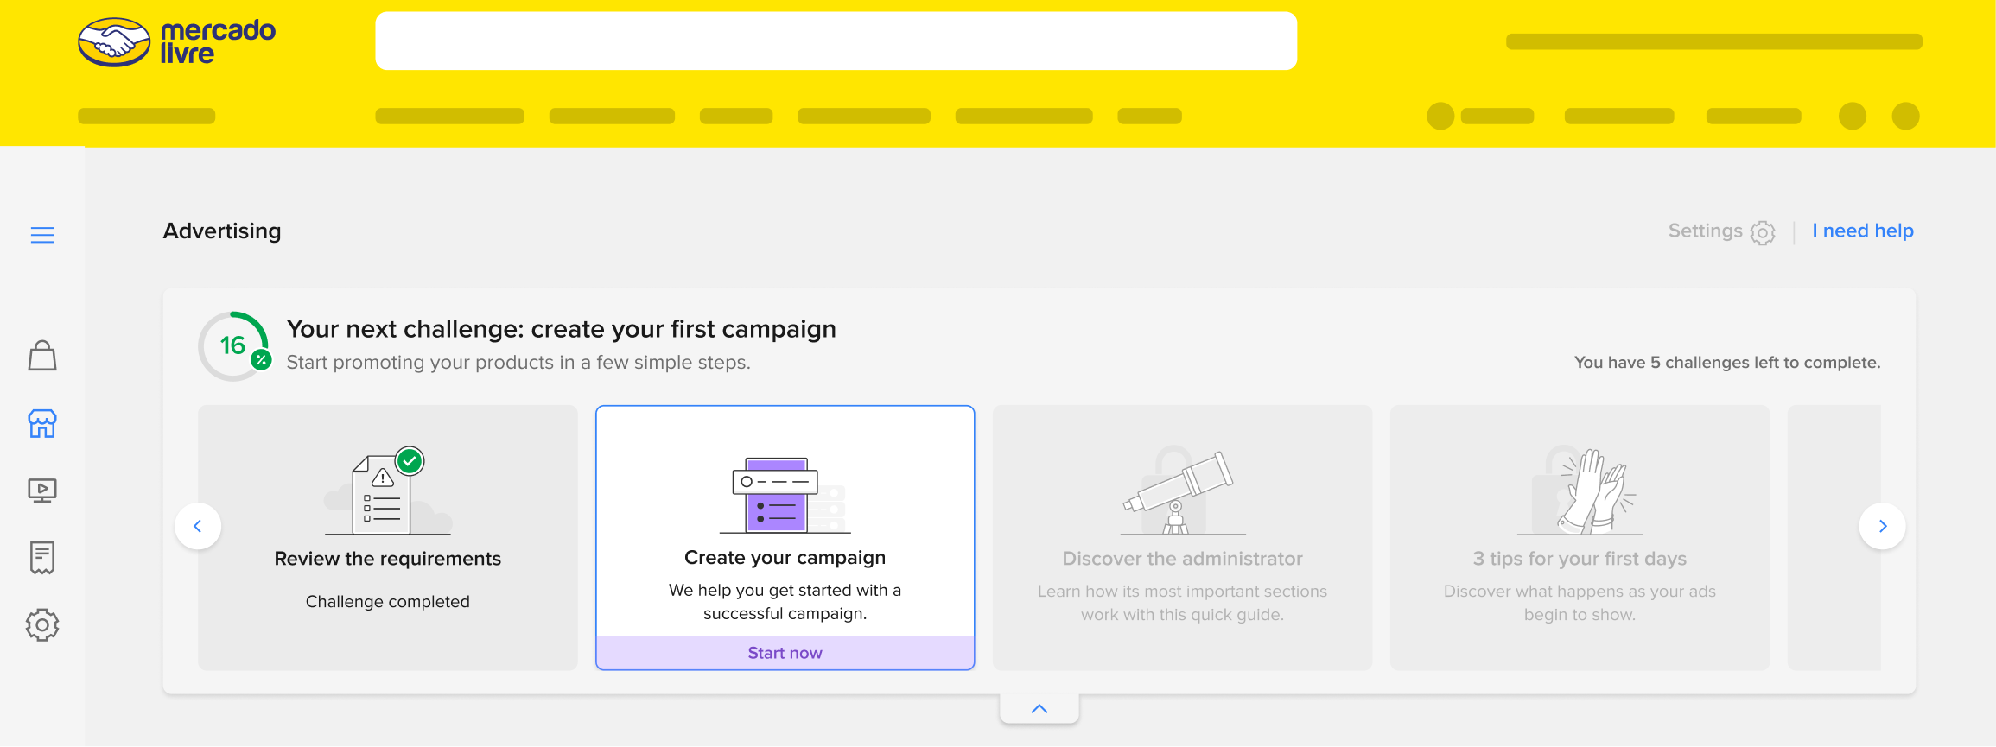
Task: Click the Mercado Livre logo
Action: click(177, 42)
